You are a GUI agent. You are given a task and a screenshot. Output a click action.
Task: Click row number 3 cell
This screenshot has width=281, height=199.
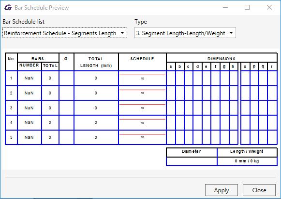[11, 108]
